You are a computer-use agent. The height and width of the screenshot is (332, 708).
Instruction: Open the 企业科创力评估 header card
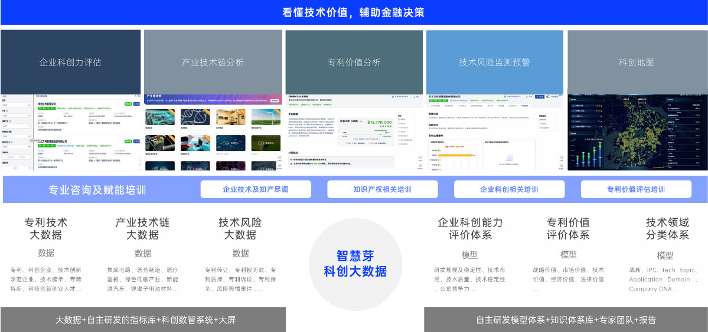(x=70, y=62)
